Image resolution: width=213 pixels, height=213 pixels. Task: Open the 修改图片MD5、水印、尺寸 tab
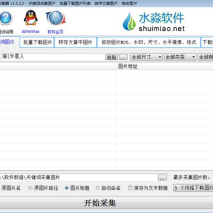coord(149,42)
